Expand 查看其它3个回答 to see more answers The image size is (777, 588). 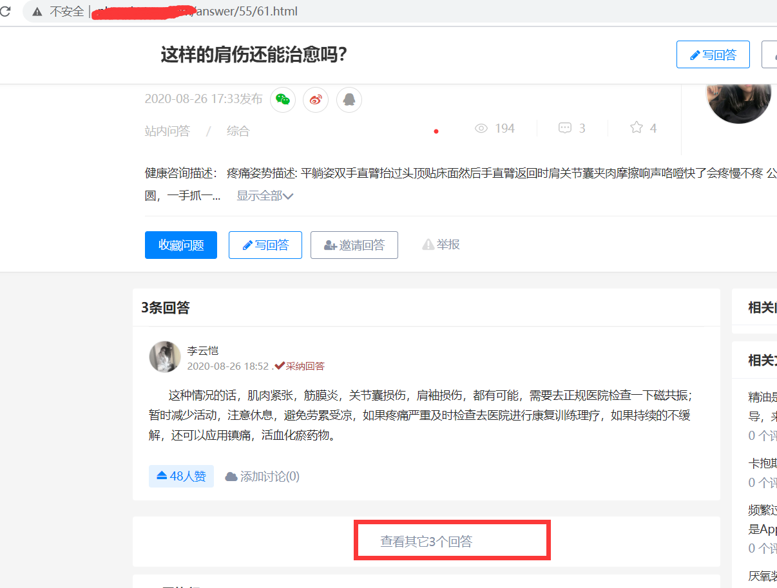click(427, 542)
